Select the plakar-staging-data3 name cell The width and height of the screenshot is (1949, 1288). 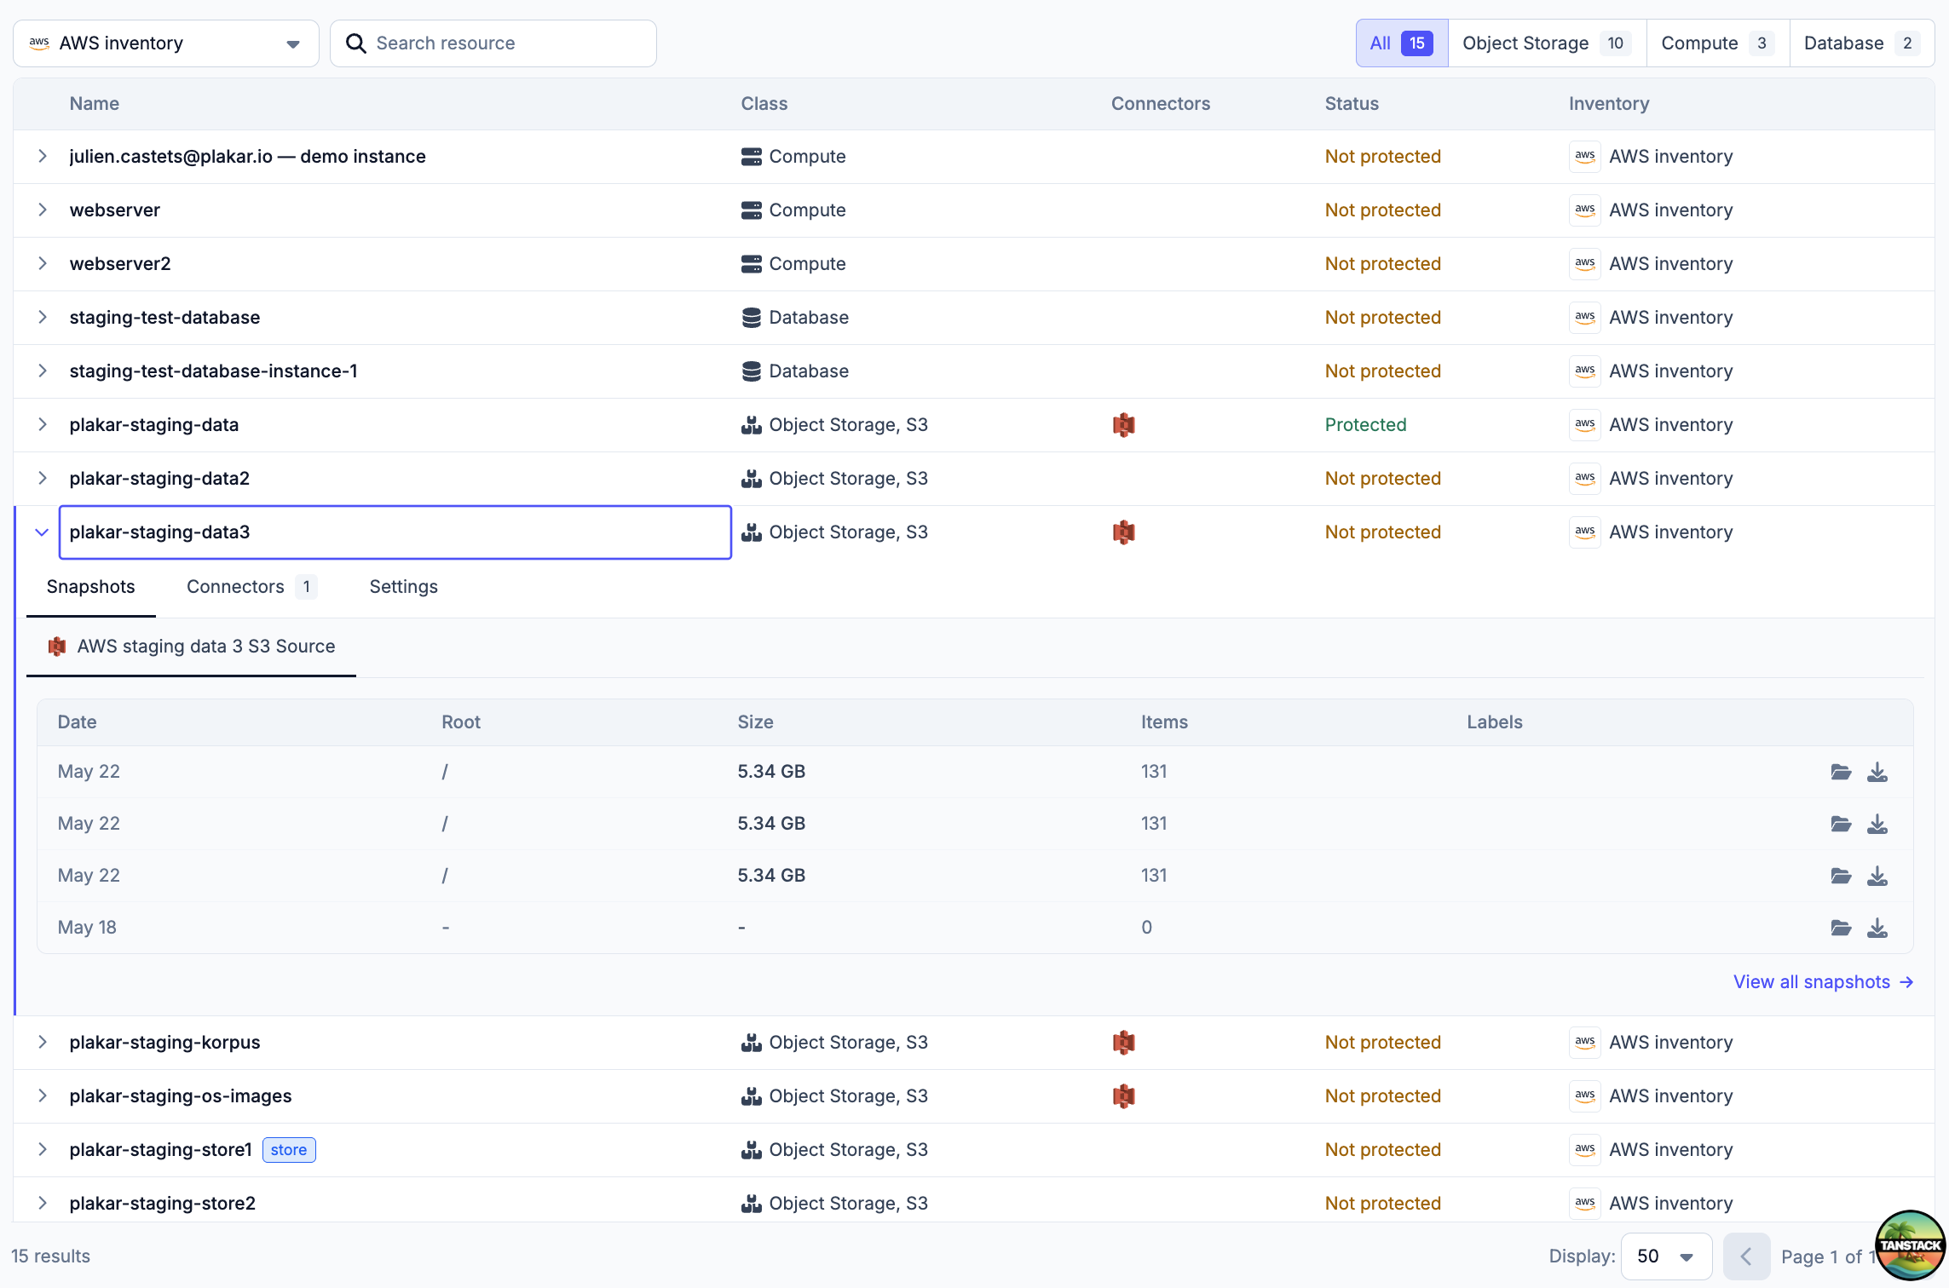click(395, 532)
